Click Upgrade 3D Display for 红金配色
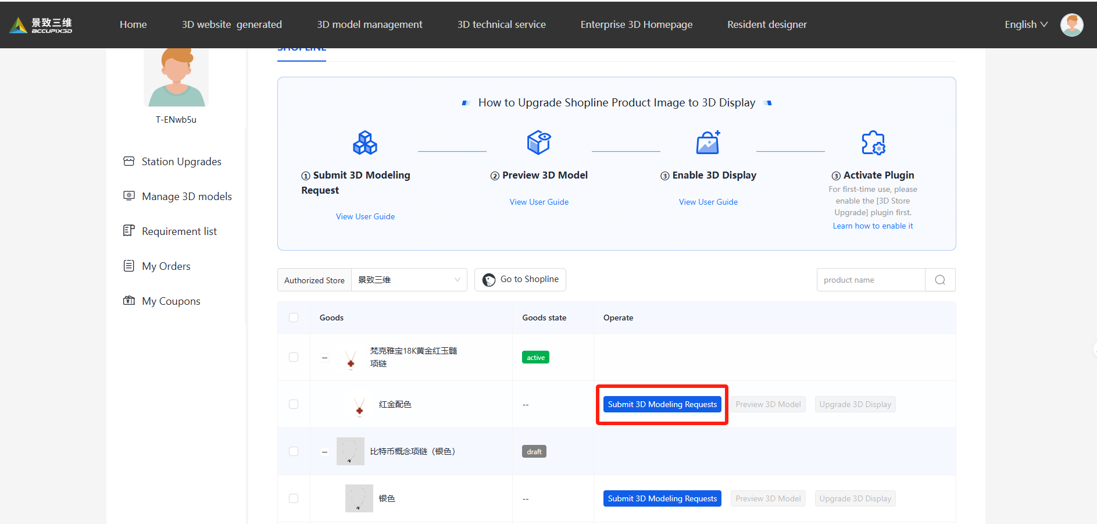 (x=855, y=404)
